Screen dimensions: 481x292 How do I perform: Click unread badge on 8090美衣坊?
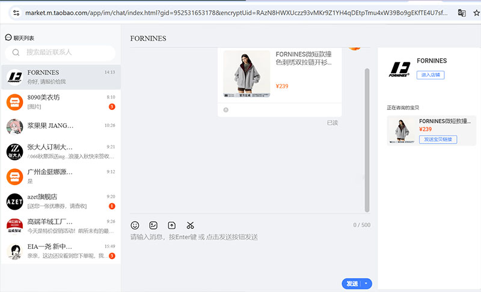(x=112, y=106)
